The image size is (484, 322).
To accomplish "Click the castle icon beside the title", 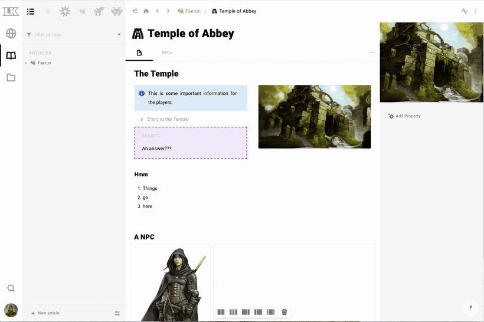I will pos(138,33).
